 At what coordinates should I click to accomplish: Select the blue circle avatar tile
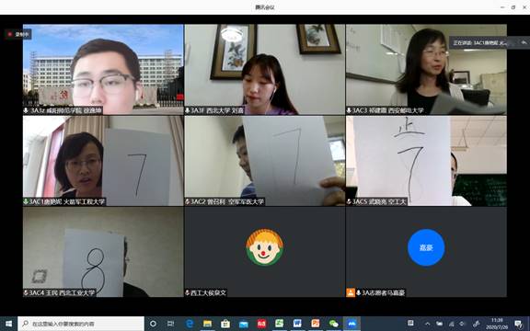(426, 252)
